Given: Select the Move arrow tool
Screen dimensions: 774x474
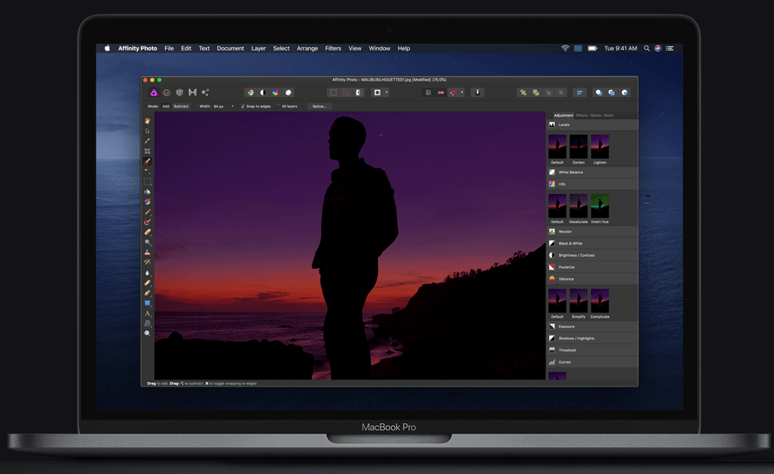Looking at the screenshot, I should click(x=147, y=131).
